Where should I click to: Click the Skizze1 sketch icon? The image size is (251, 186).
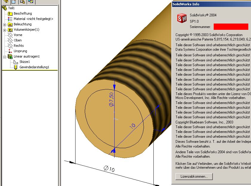tap(16, 62)
